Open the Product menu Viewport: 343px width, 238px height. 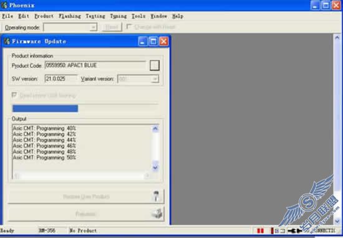[44, 16]
